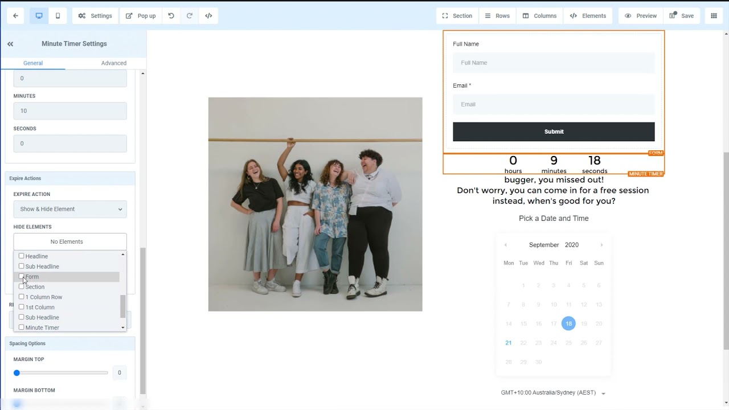729x410 pixels.
Task: Select the countdown minute timer element
Action: (x=554, y=164)
